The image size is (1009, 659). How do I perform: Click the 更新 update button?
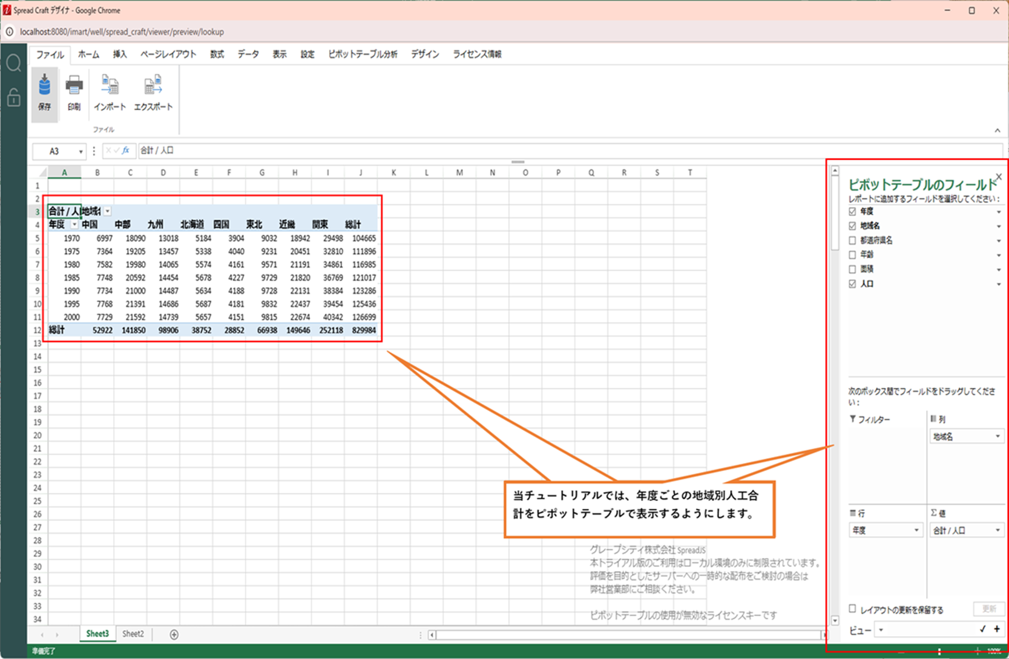988,609
